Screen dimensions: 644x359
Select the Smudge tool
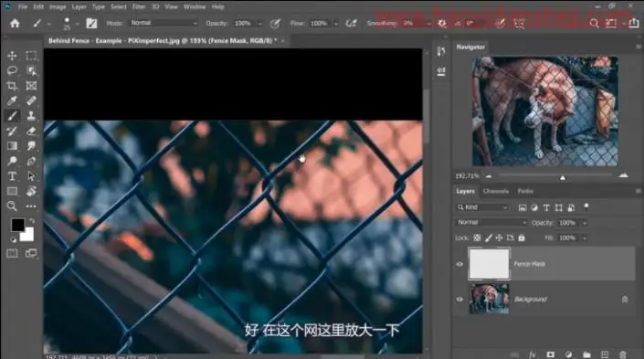coord(31,146)
